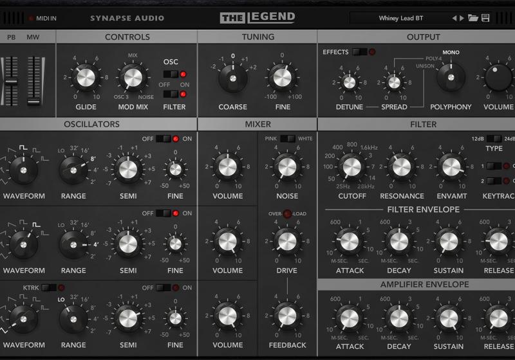Go to next preset arrow
Screen dimensions: 515x360
[462, 18]
